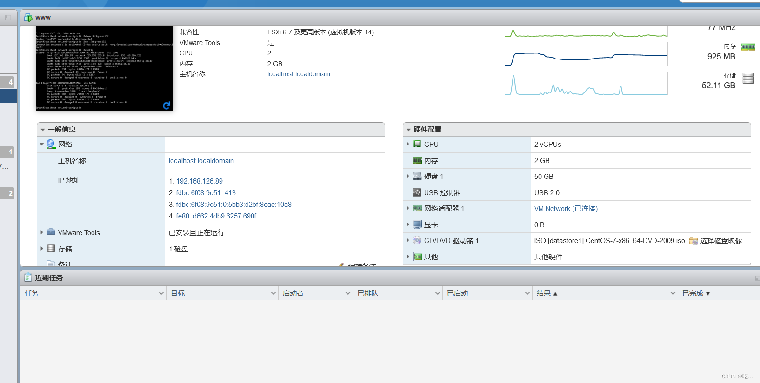Click the 已安装且正在运行 status text

197,233
